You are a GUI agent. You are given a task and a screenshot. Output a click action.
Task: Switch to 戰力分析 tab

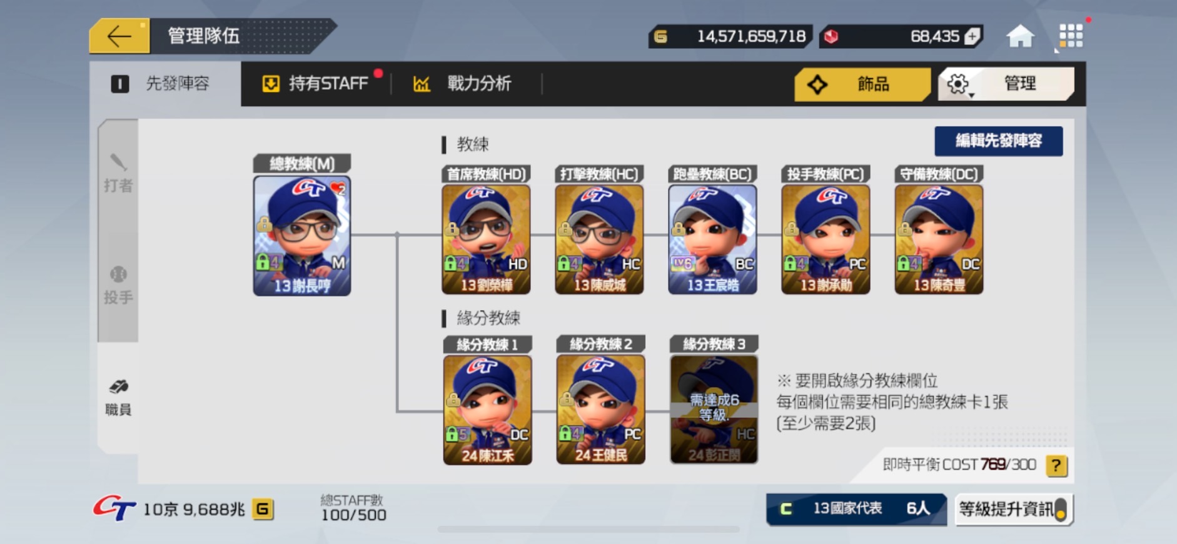(463, 83)
